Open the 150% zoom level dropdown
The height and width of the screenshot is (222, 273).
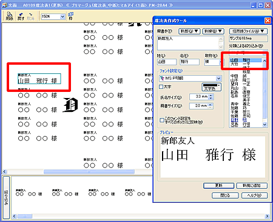(62, 16)
